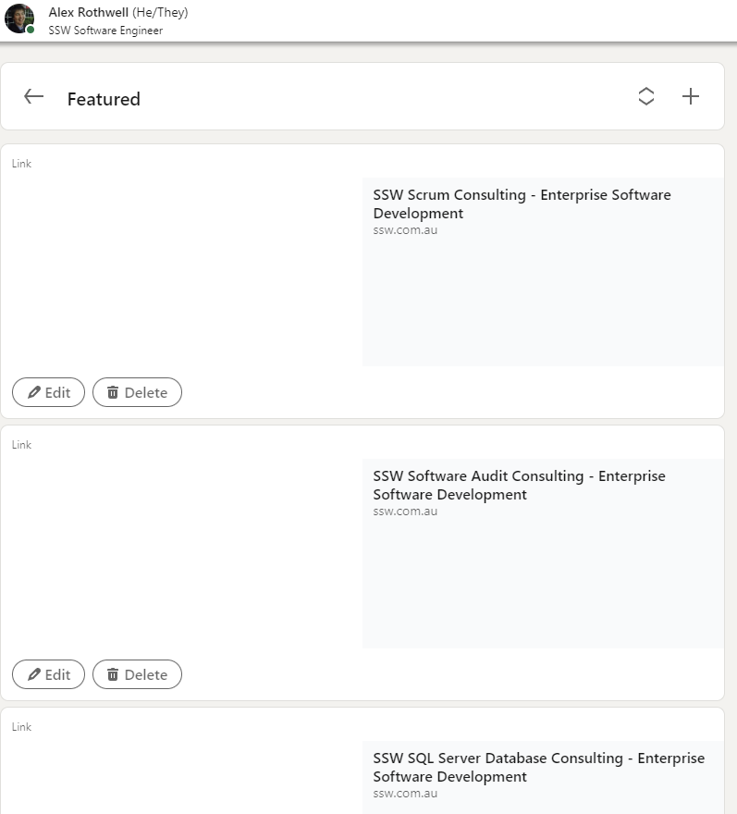Click the back arrow to leave Featured
This screenshot has height=814, width=737.
pyautogui.click(x=33, y=96)
